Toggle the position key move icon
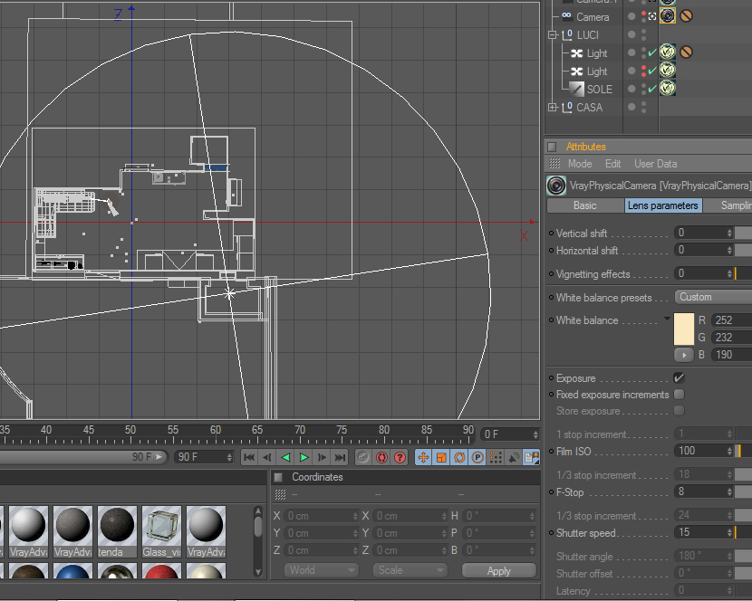This screenshot has height=601, width=752. (x=423, y=457)
